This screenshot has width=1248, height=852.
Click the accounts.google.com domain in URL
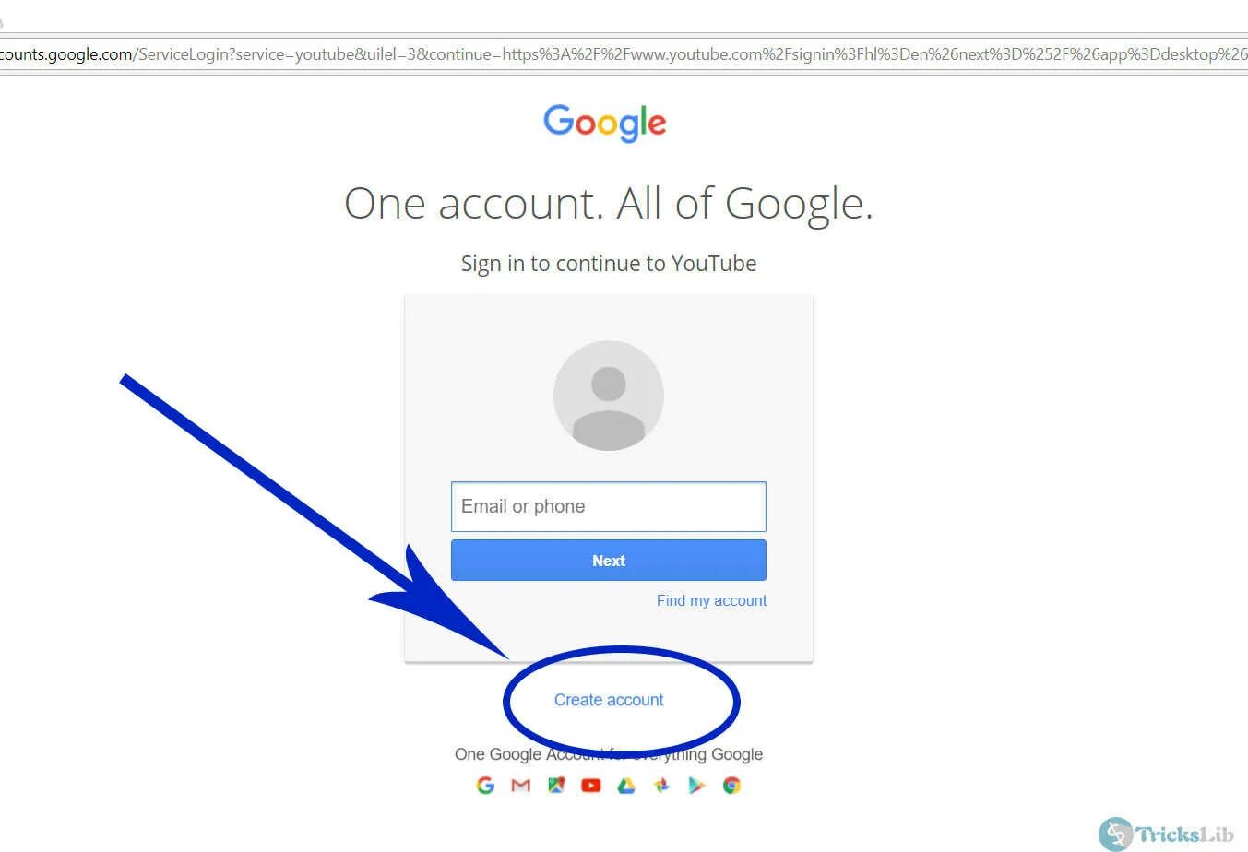point(66,54)
